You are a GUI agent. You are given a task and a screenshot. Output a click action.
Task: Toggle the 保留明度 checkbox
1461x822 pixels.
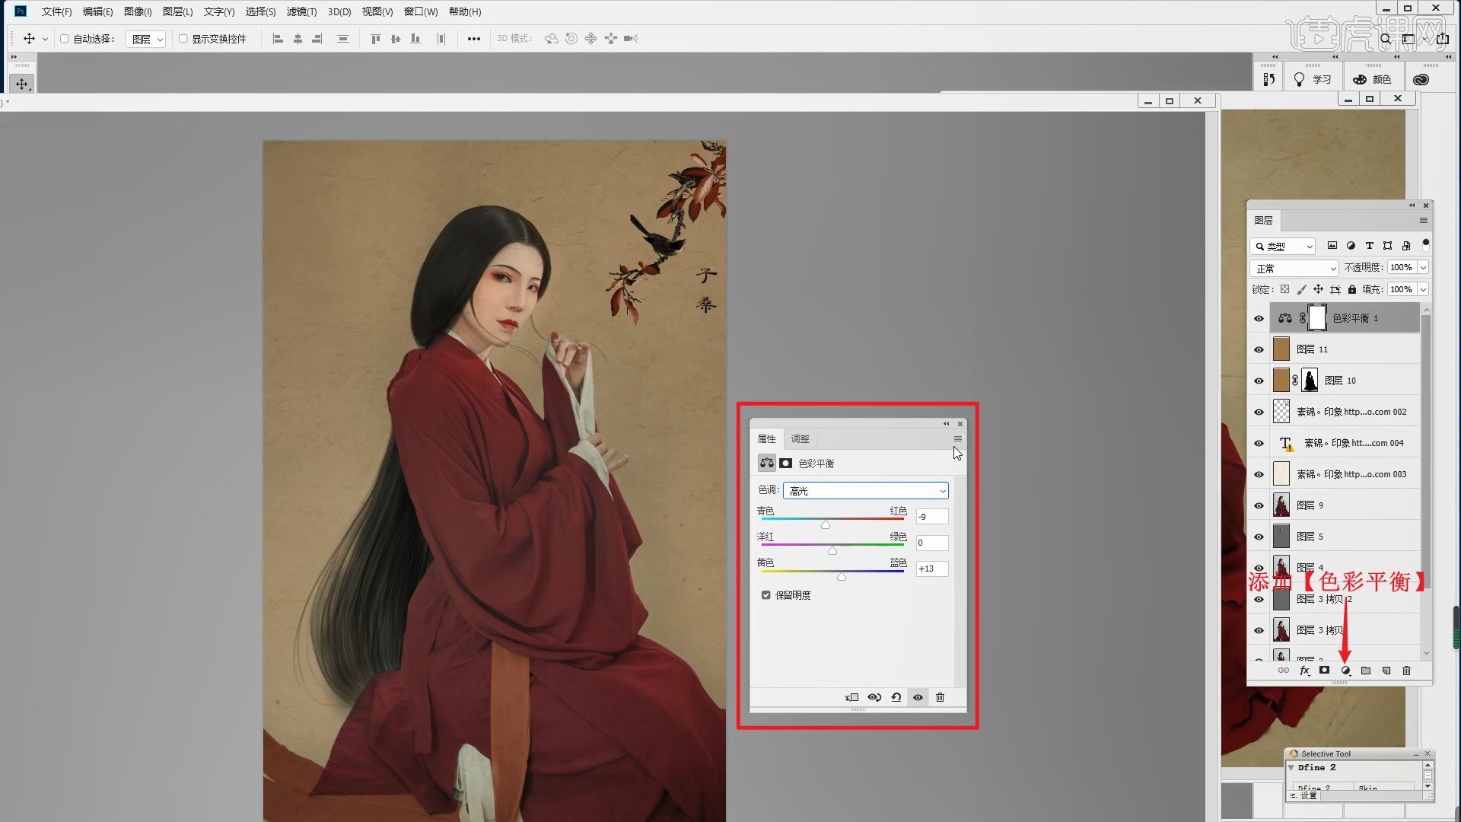[766, 595]
